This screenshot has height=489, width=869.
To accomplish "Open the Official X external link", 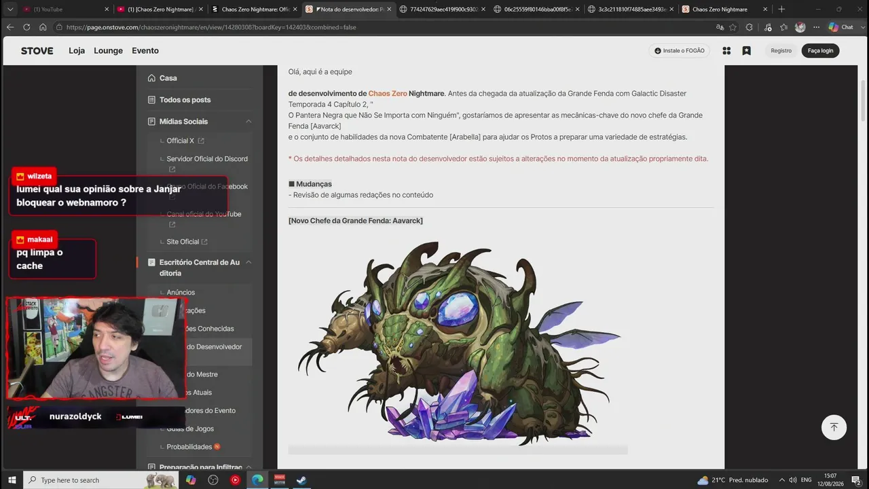I will [185, 141].
